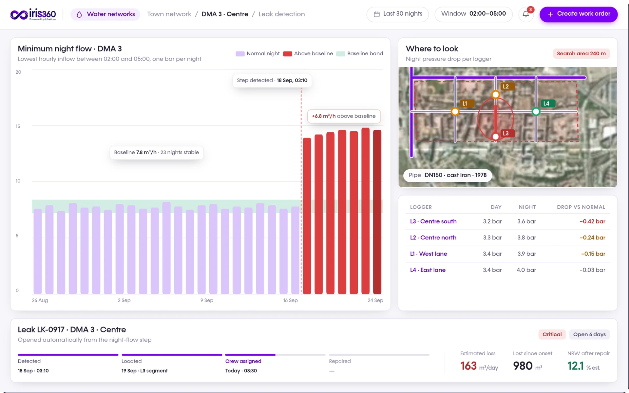Image resolution: width=629 pixels, height=393 pixels.
Task: Open notifications bell with 3 alerts
Action: [x=526, y=14]
